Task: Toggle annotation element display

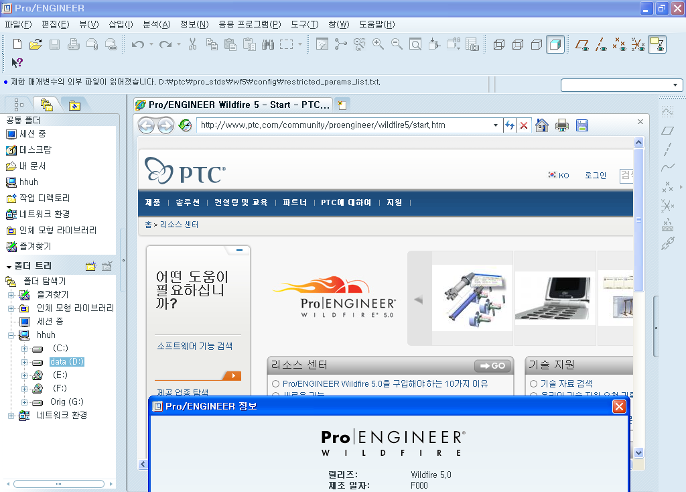Action: pos(657,44)
